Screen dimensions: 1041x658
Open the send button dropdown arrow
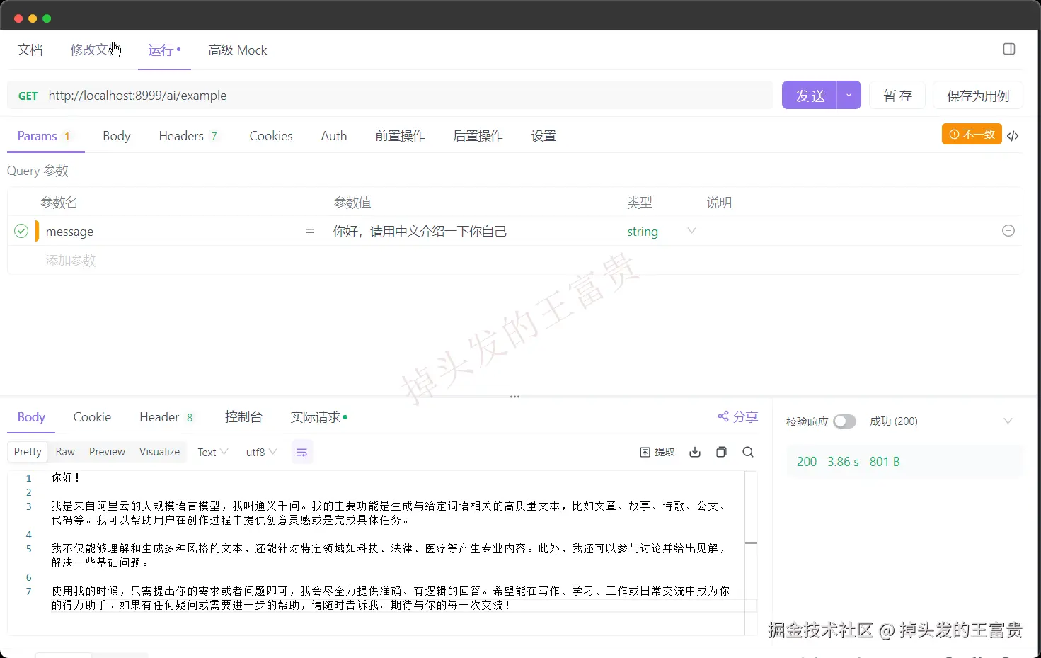pos(849,95)
